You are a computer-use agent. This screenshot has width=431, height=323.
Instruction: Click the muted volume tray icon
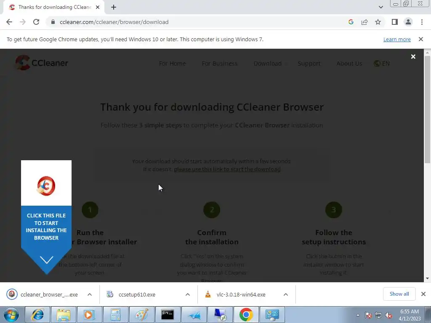[388, 315]
